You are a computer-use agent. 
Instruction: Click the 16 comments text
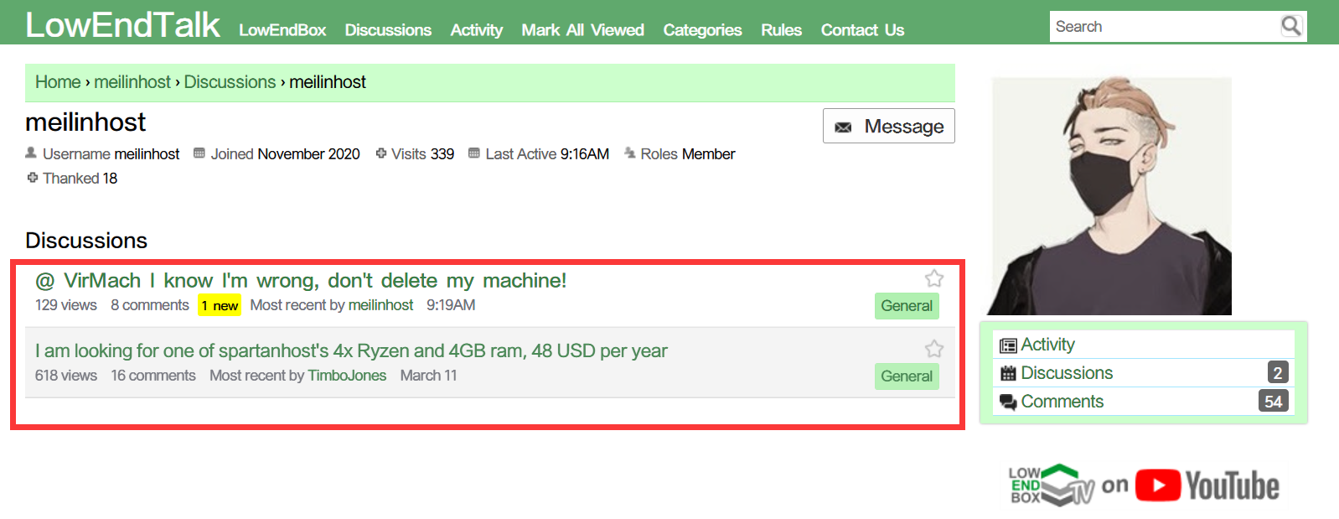coord(153,376)
